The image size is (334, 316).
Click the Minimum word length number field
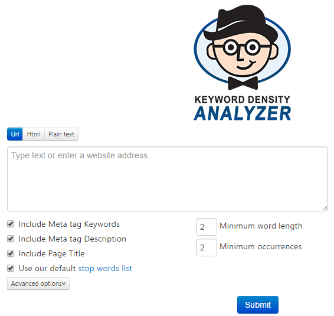tap(207, 227)
